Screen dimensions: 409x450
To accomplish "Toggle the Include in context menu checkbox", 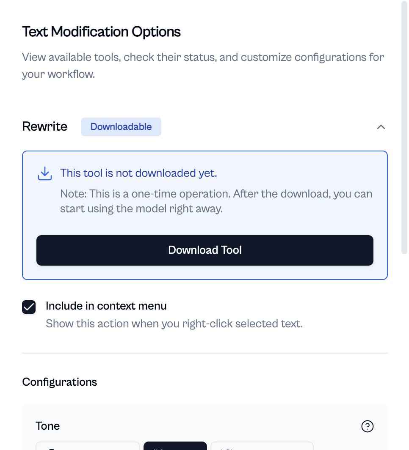I will 29,307.
